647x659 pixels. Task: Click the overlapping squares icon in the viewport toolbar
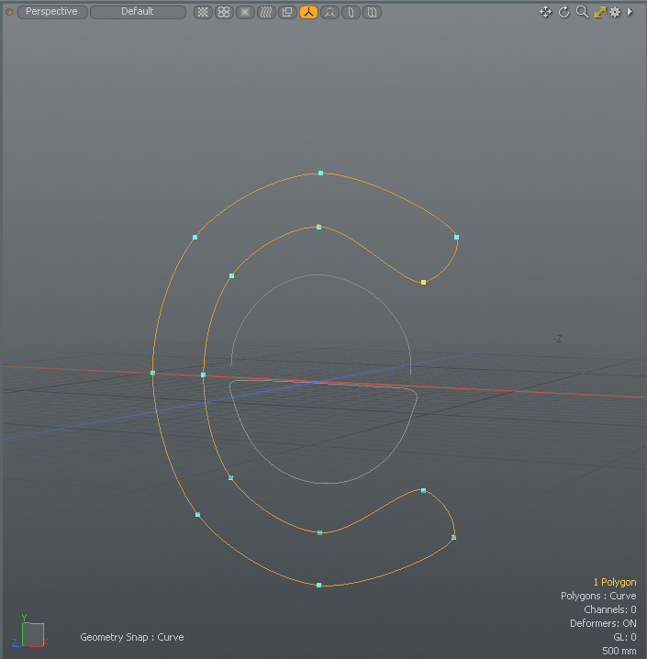(286, 12)
